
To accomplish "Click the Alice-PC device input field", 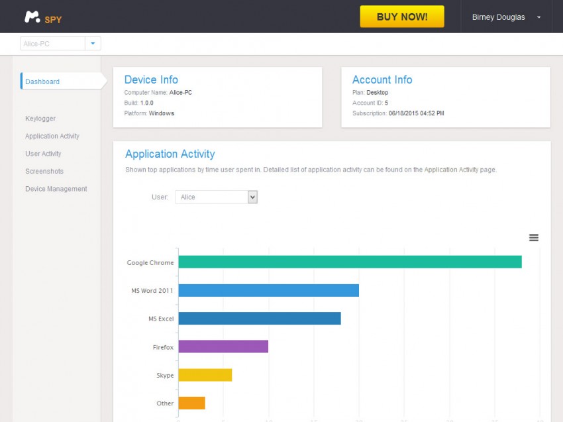I will coord(53,44).
